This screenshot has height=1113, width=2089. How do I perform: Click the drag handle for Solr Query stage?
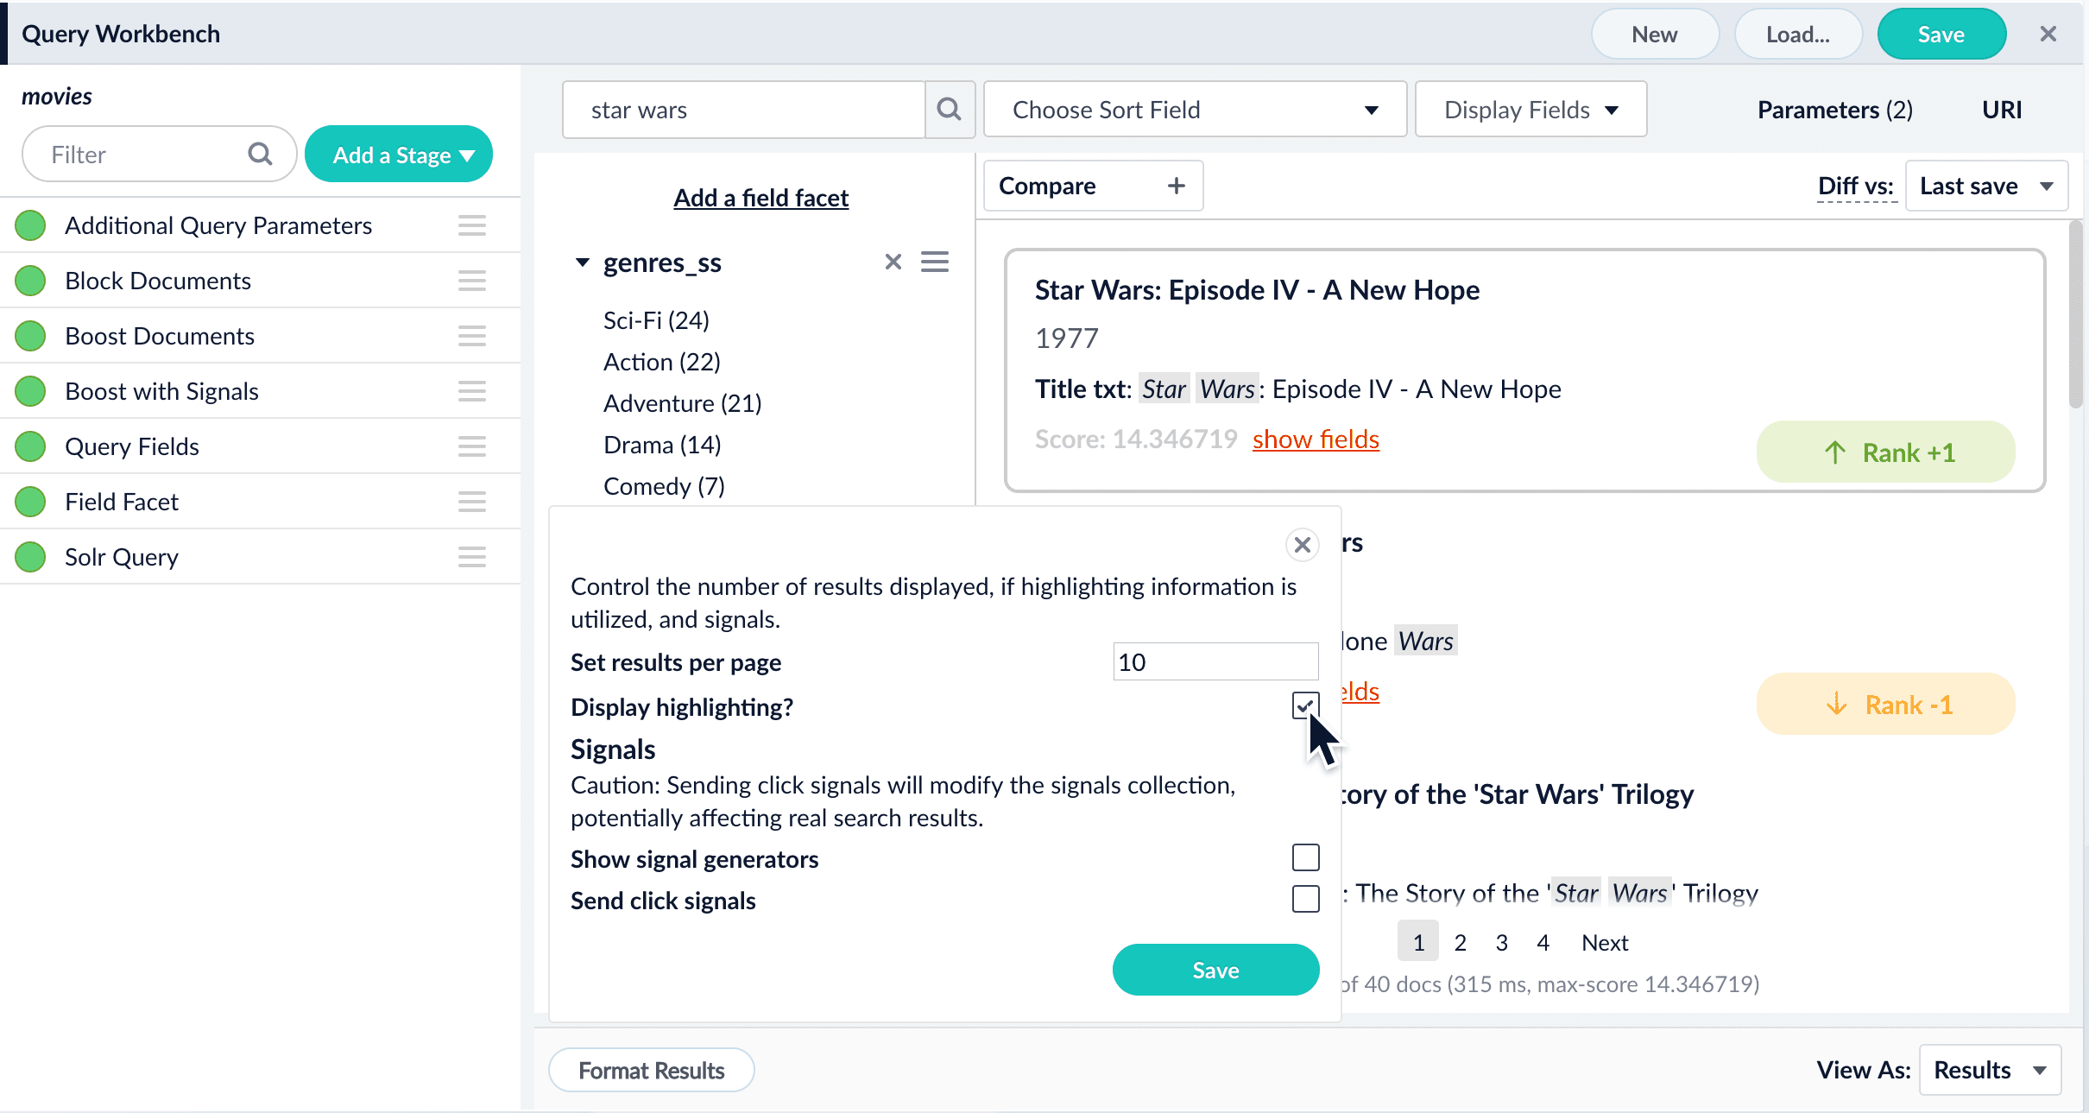pyautogui.click(x=471, y=557)
